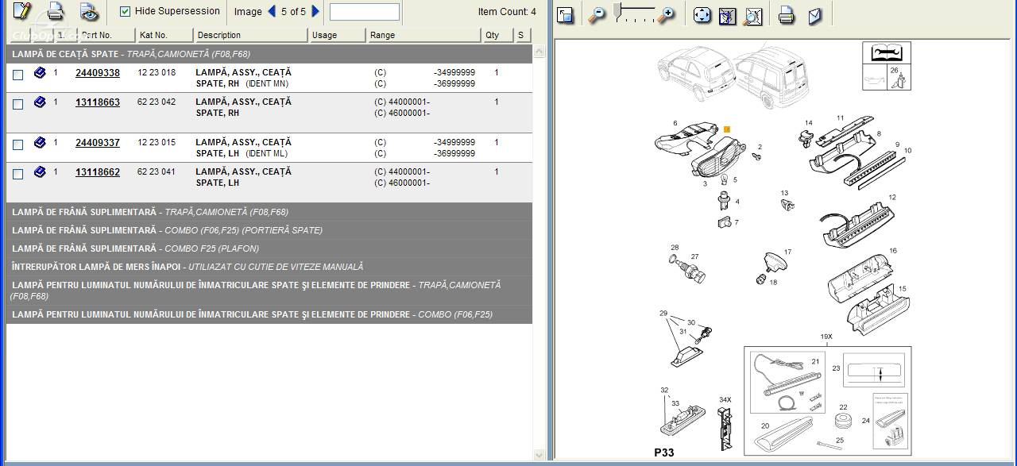The width and height of the screenshot is (1017, 466).
Task: Expand LAMPĂ DE FRÂNĂ SUPLIMENTARĂ TRAPĂ,CAMIONETĂ section
Action: point(269,212)
